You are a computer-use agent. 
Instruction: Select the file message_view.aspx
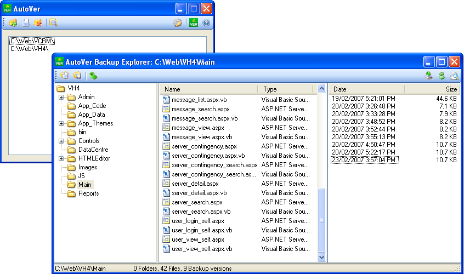tap(197, 128)
